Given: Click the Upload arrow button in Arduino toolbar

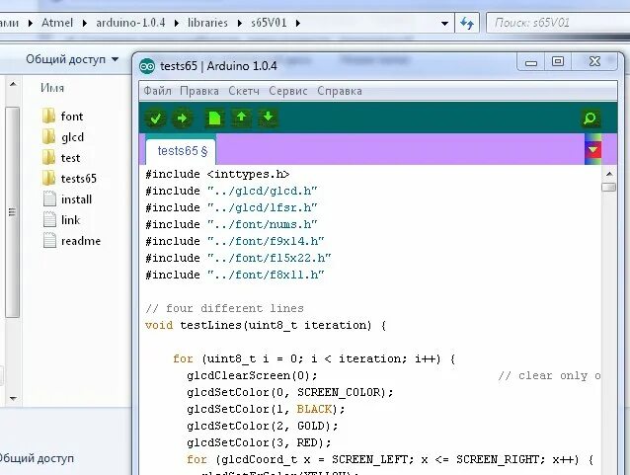Looking at the screenshot, I should (182, 119).
